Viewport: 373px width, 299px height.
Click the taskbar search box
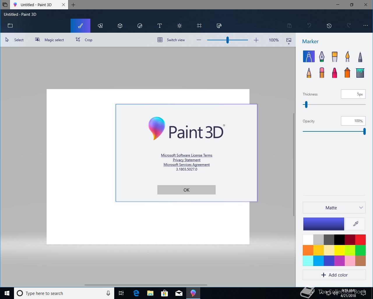click(x=64, y=293)
